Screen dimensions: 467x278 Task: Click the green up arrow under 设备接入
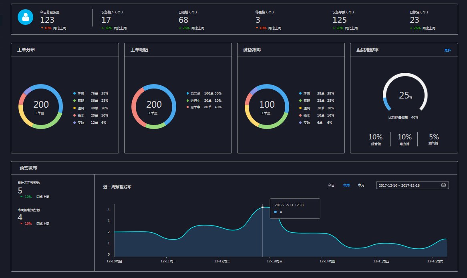tap(103, 28)
